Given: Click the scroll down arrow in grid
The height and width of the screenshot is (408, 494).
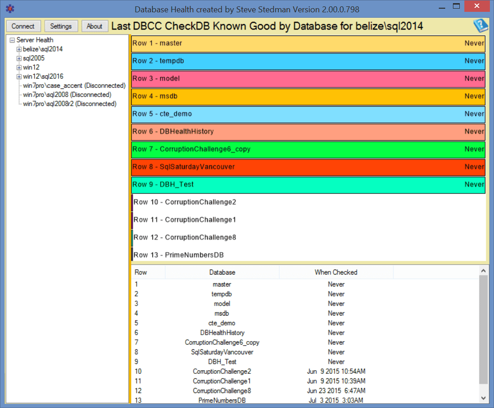Looking at the screenshot, I should (x=484, y=398).
